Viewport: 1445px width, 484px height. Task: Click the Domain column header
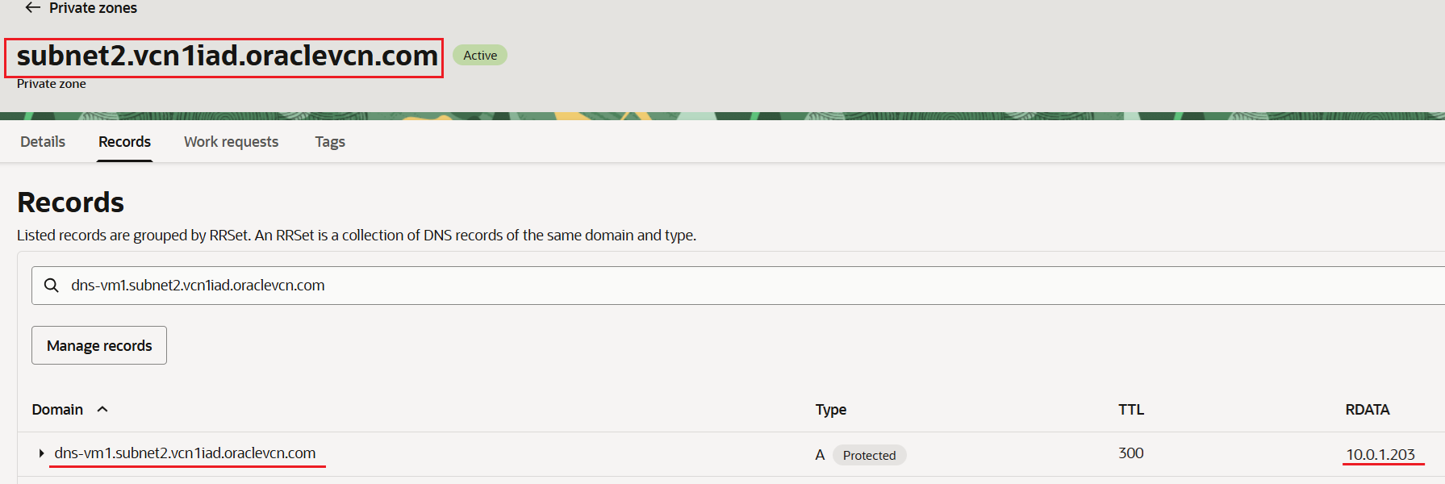(57, 410)
